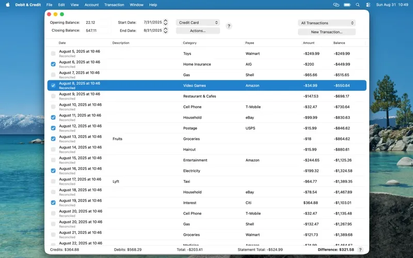Click the battery status icon
The image size is (413, 258).
coord(347,5)
